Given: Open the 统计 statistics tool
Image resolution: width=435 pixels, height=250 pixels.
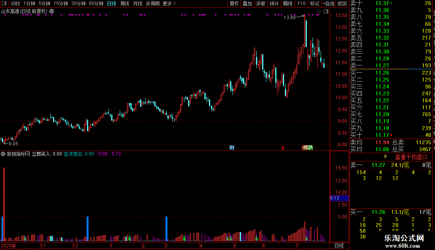Looking at the screenshot, I should point(274,3).
